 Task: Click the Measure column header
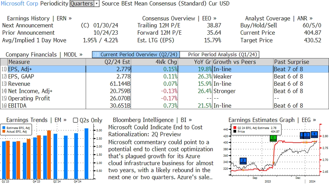click(x=47, y=62)
